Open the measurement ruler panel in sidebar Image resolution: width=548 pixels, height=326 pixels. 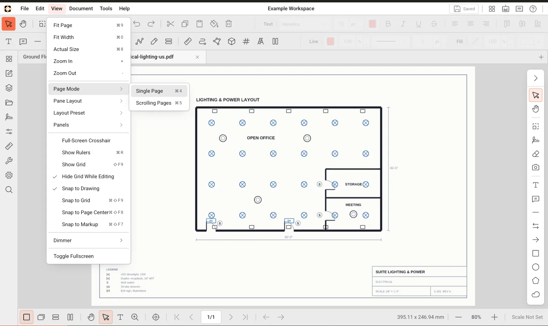click(x=9, y=146)
